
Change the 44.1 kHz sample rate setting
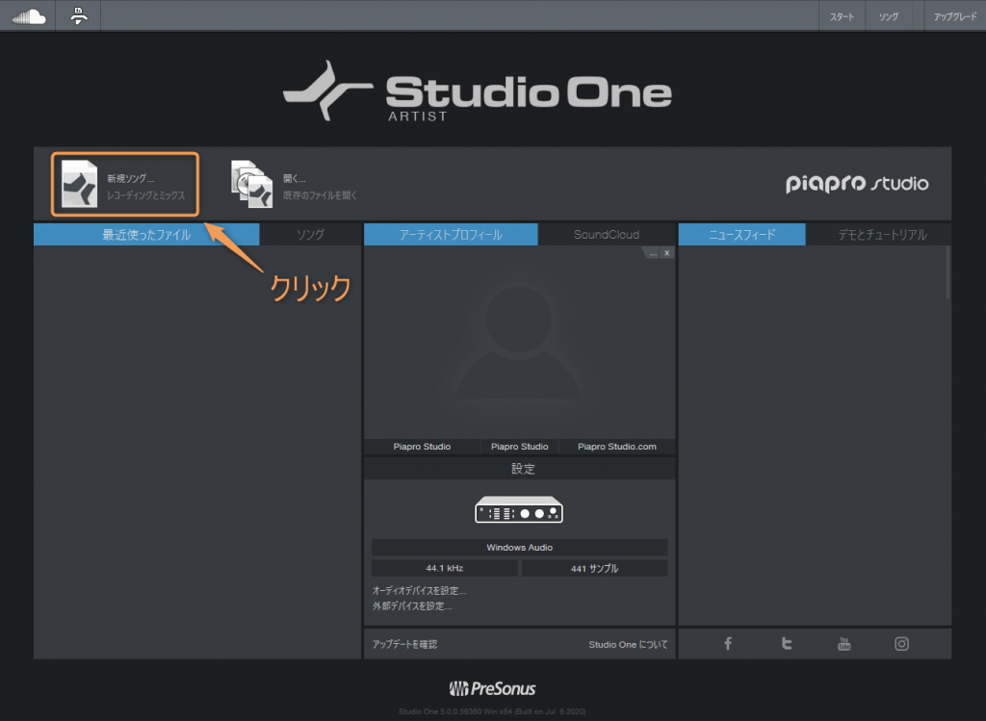pos(444,567)
